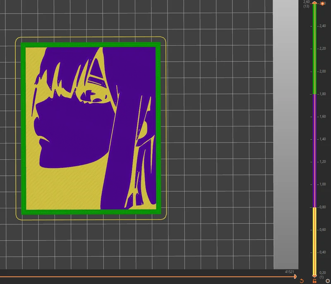Click the orange horizontal slider track

click(x=147, y=277)
